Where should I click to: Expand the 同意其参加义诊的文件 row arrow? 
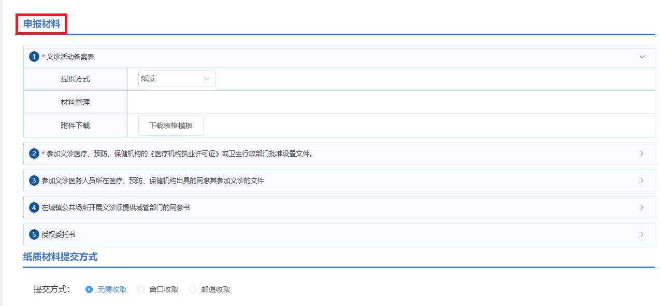642,180
